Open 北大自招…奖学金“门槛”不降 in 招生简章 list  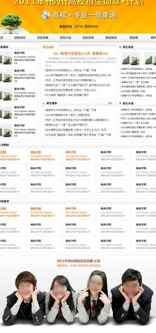(x=78, y=135)
